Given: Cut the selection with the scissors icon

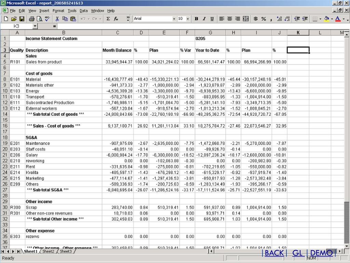Looking at the screenshot, I should (x=57, y=19).
